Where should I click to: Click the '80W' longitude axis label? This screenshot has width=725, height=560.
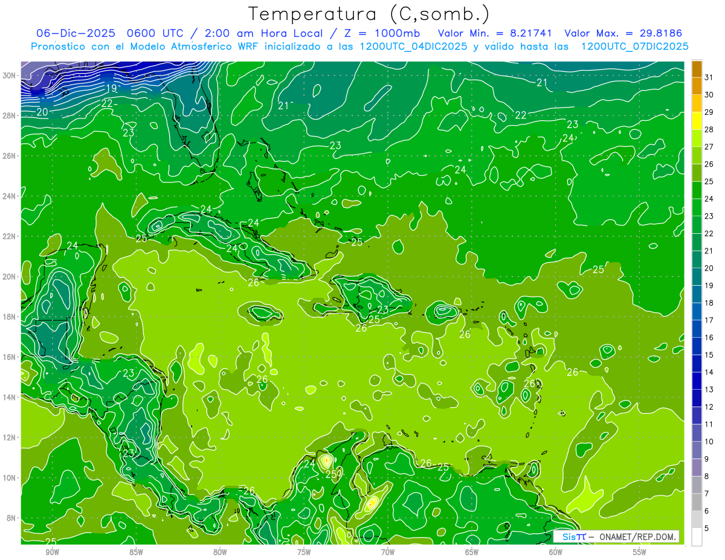[220, 552]
